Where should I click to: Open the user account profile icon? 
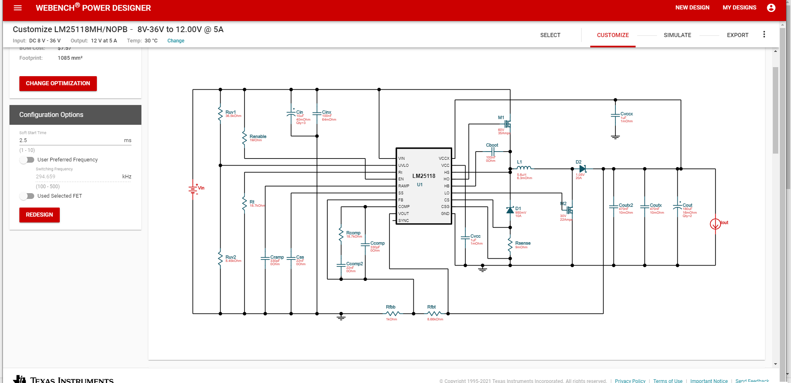[771, 8]
